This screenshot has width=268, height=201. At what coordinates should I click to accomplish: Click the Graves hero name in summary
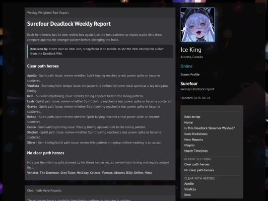32,107
